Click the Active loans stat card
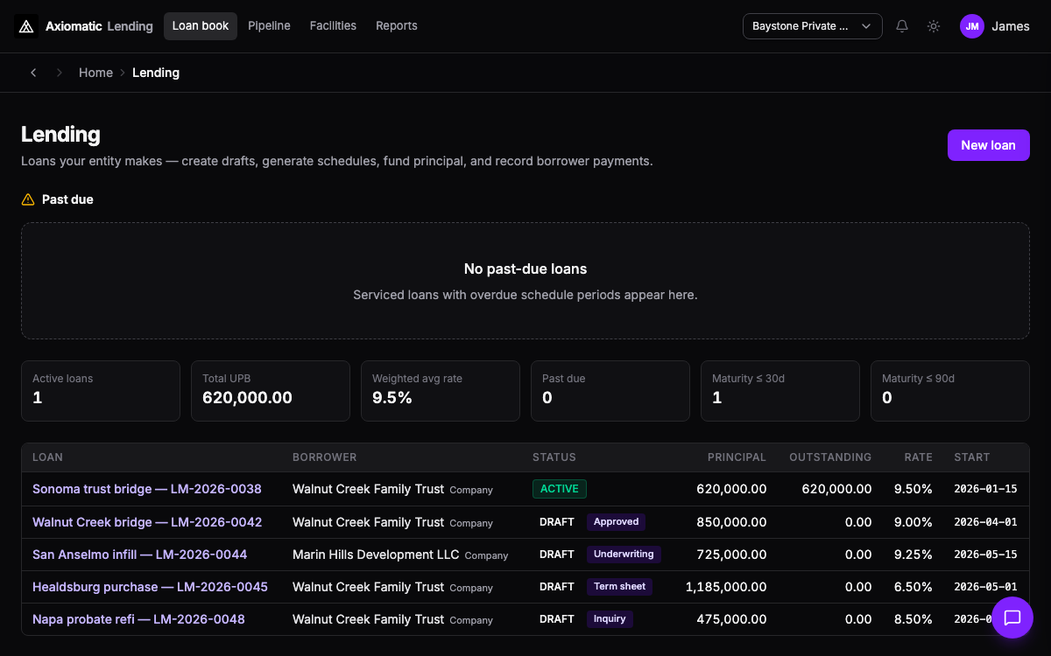The image size is (1051, 656). point(101,391)
